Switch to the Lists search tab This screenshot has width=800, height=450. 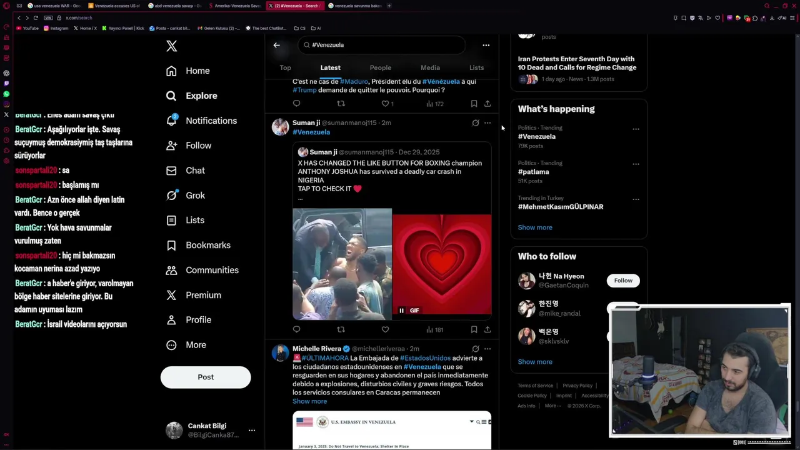(x=476, y=67)
